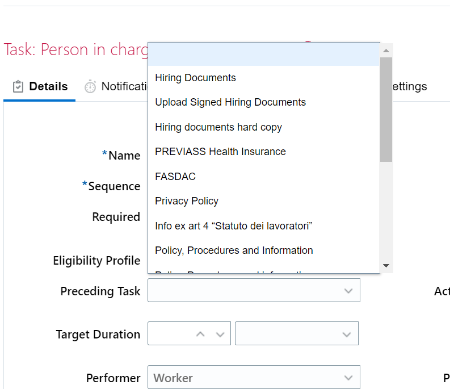Click the Name field label
This screenshot has height=389, width=450.
tap(124, 156)
